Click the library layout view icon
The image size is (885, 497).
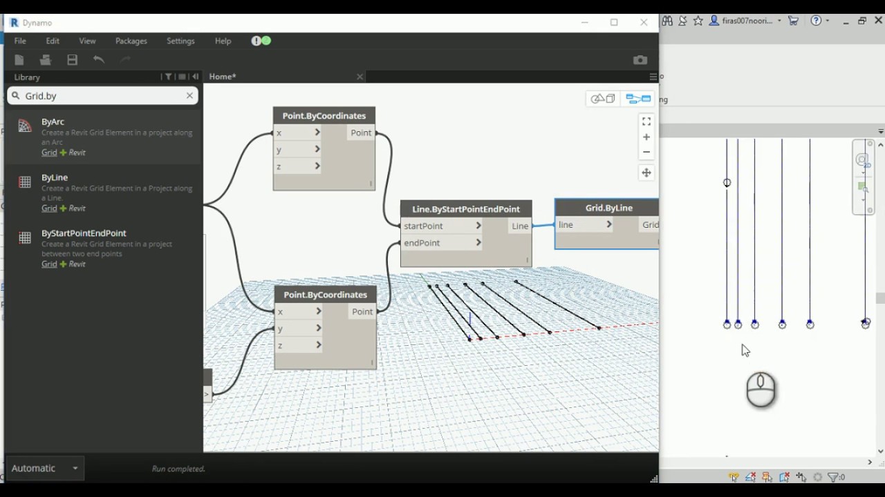[x=182, y=77]
